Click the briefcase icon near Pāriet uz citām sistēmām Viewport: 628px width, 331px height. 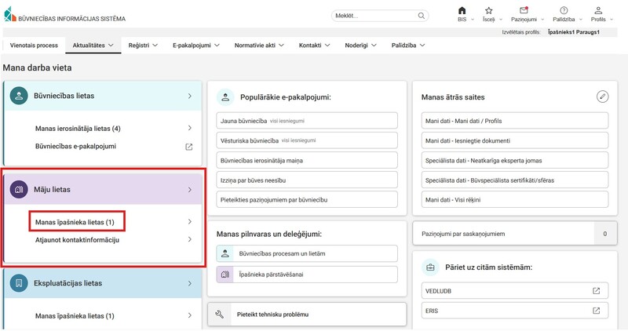coord(430,267)
